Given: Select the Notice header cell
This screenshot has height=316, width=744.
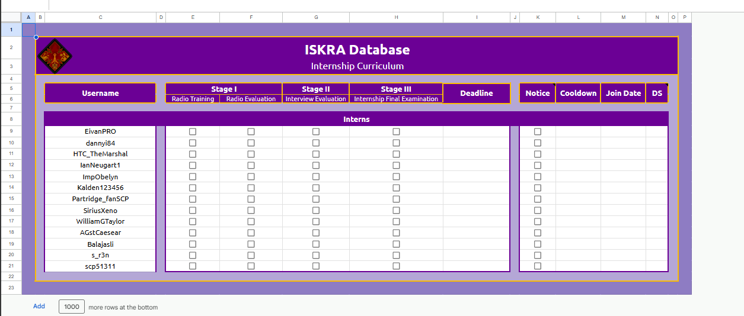Looking at the screenshot, I should [538, 93].
